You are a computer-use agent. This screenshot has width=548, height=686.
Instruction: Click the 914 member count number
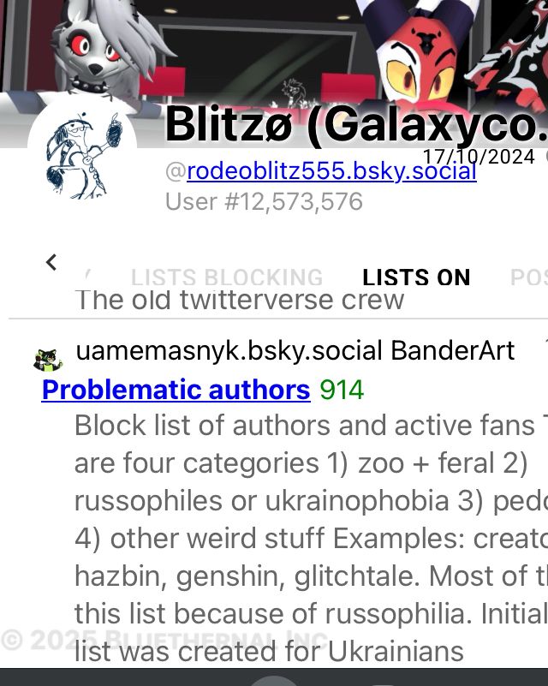[342, 390]
